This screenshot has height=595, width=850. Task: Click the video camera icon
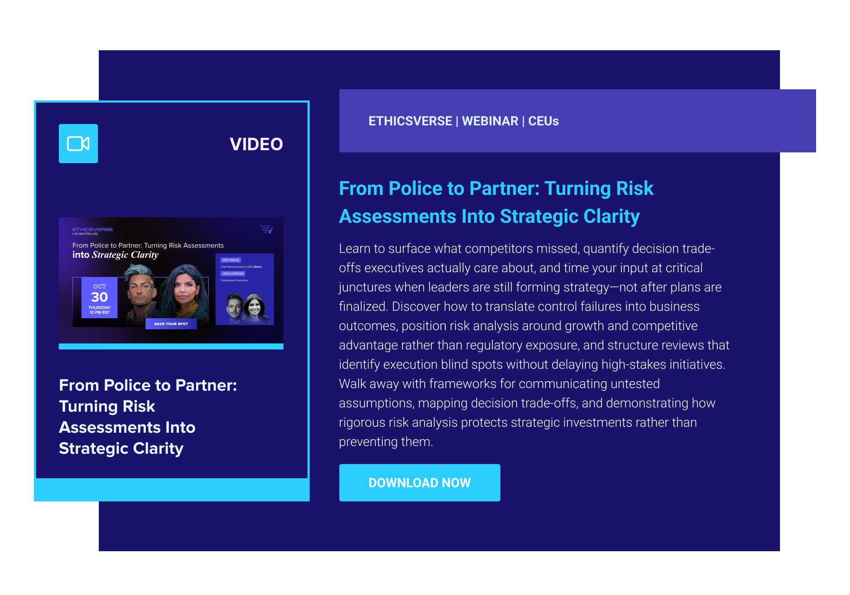tap(78, 143)
